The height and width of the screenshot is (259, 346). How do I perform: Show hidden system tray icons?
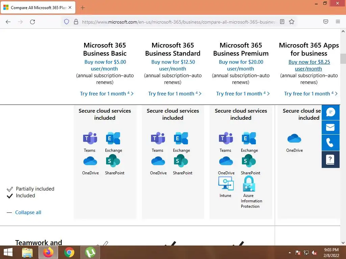point(290,253)
